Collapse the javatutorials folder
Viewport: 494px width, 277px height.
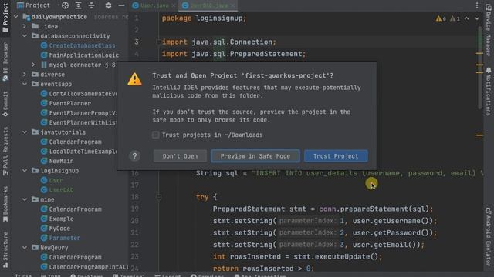pos(25,132)
